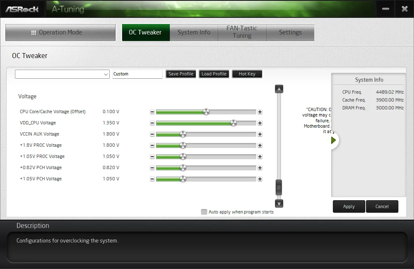Decrease +1.8V PROC Voltage via minus icon
The height and width of the screenshot is (269, 414).
tap(152, 145)
